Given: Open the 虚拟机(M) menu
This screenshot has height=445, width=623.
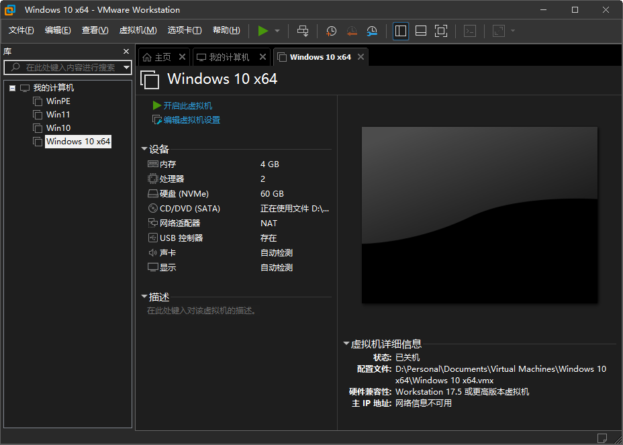Looking at the screenshot, I should 138,30.
